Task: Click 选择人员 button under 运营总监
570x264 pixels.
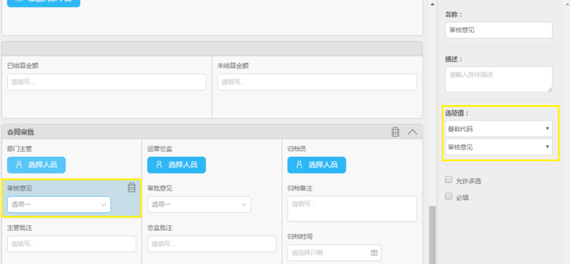Action: (176, 165)
